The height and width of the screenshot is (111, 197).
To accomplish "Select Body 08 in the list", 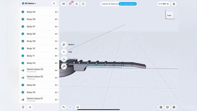I will pyautogui.click(x=39, y=34).
